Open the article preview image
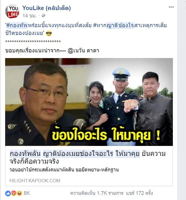186x200 pixels. pyautogui.click(x=89, y=102)
